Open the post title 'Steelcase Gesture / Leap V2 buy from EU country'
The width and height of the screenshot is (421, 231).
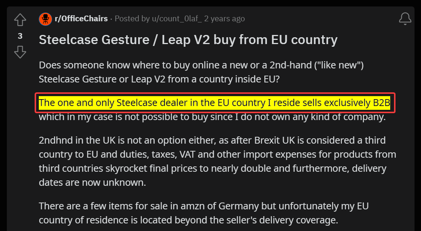click(x=188, y=40)
